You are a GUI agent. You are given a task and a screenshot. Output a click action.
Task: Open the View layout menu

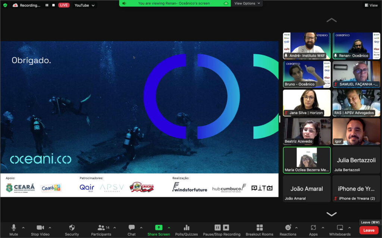coord(371,5)
